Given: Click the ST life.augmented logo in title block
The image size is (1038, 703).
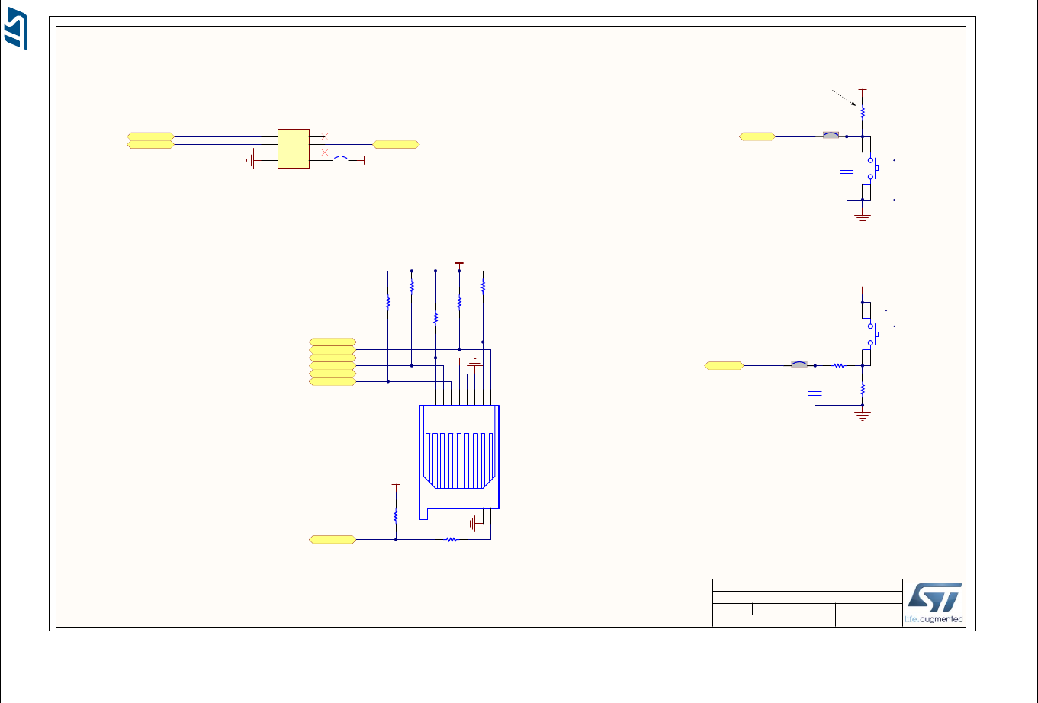Looking at the screenshot, I should (934, 603).
